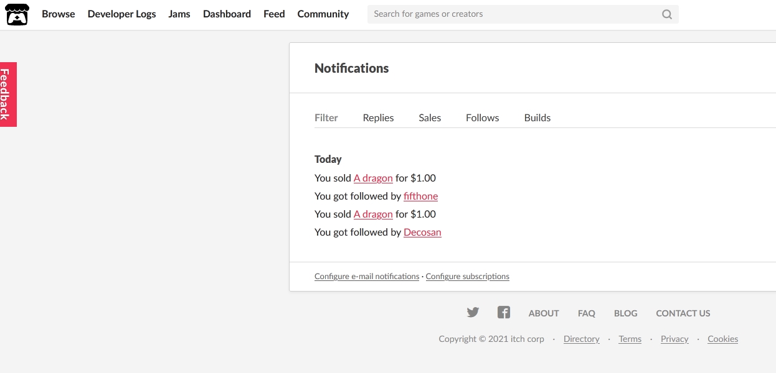Image resolution: width=776 pixels, height=373 pixels.
Task: Open Configure subscriptions link
Action: click(468, 276)
